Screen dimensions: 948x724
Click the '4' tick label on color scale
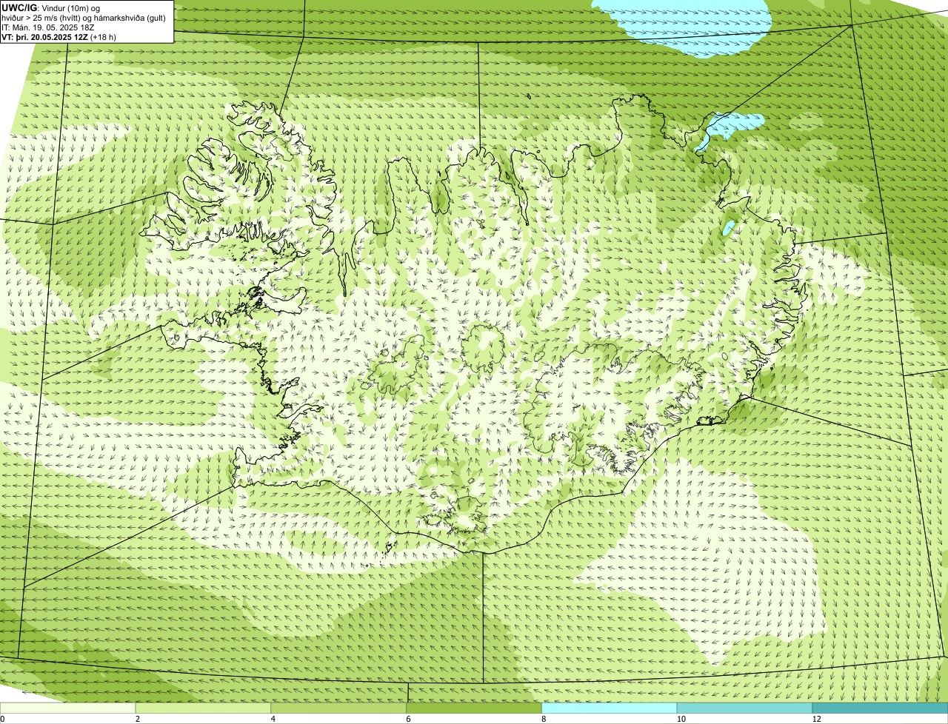pyautogui.click(x=273, y=719)
